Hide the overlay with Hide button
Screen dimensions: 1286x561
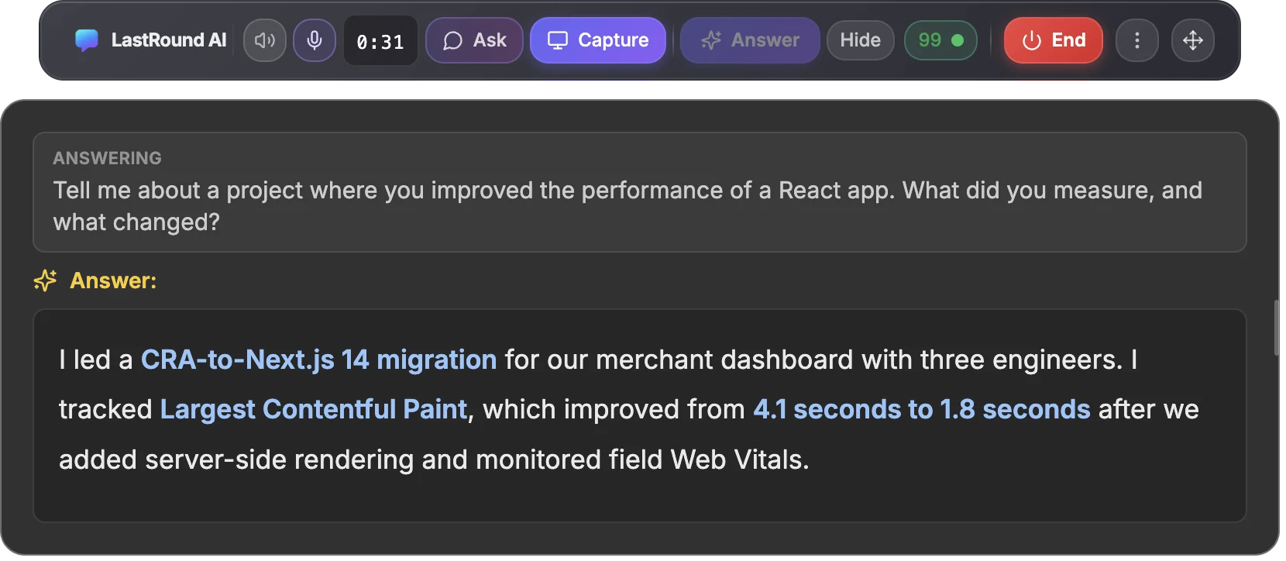pyautogui.click(x=861, y=40)
